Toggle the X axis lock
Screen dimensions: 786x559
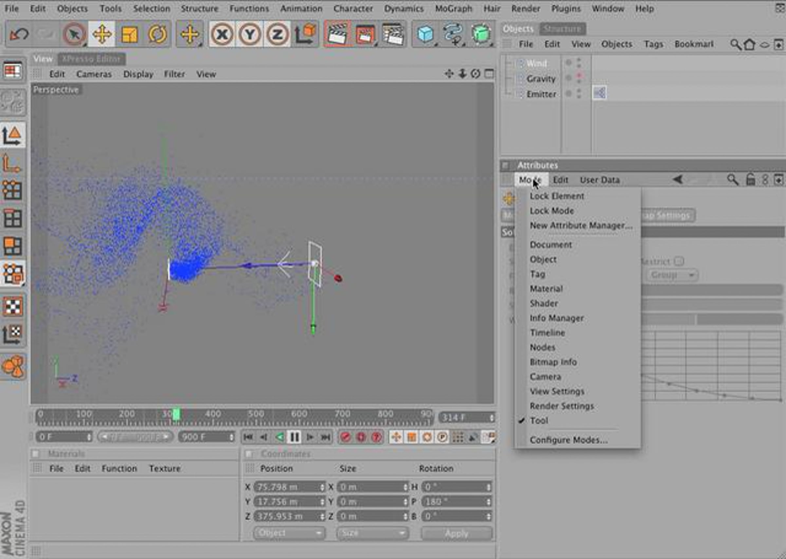pos(222,34)
